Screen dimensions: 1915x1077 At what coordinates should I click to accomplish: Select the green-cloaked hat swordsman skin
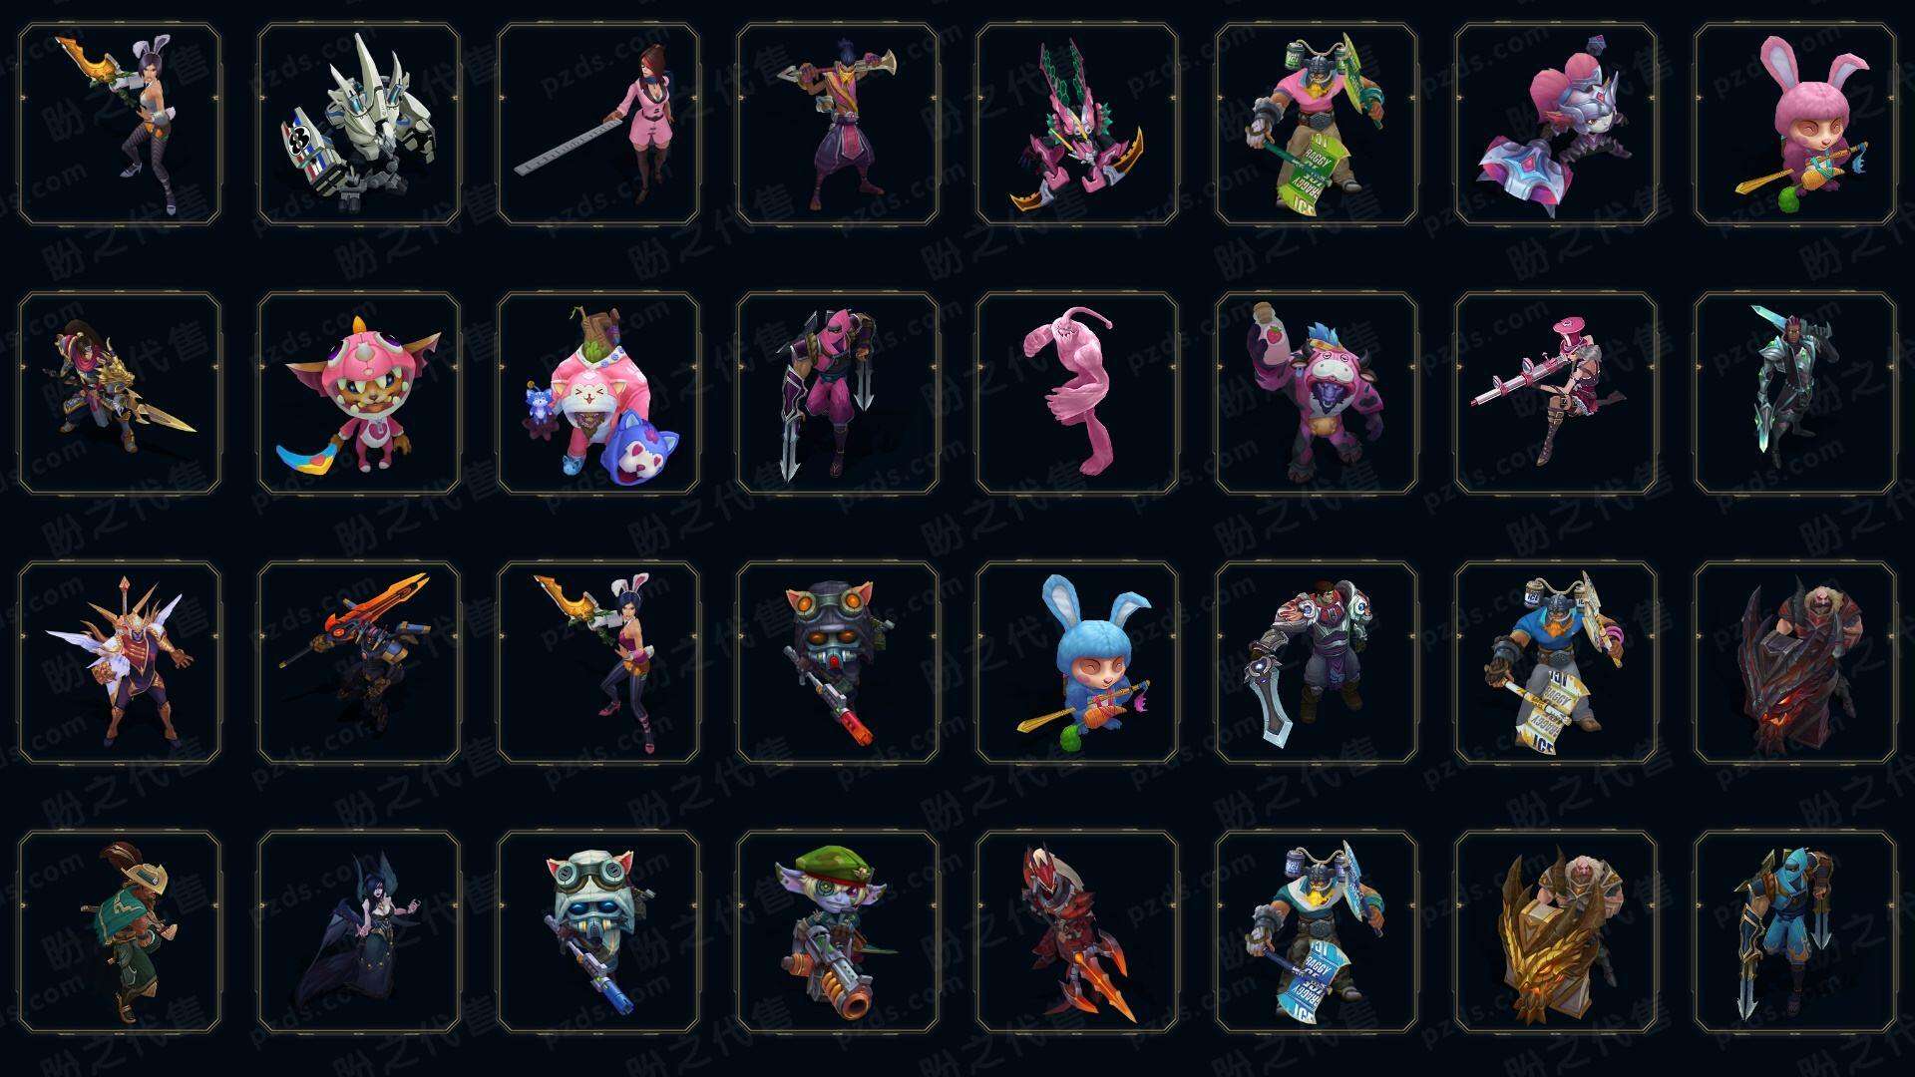[x=120, y=931]
